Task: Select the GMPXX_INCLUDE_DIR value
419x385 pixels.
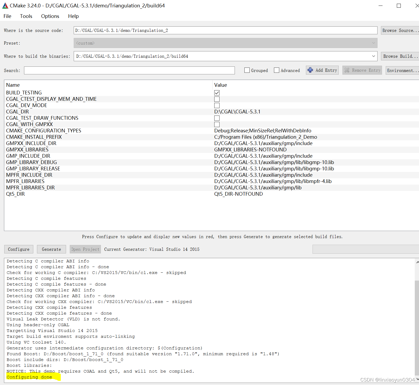Action: click(263, 143)
